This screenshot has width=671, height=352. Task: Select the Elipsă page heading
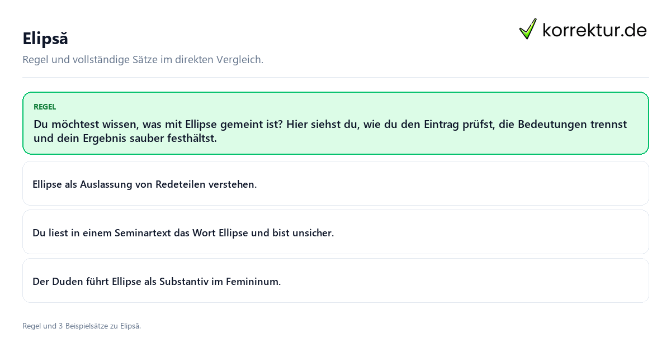[45, 39]
